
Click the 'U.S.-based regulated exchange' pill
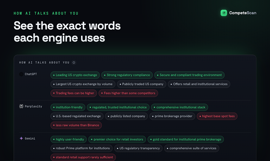coord(77,116)
